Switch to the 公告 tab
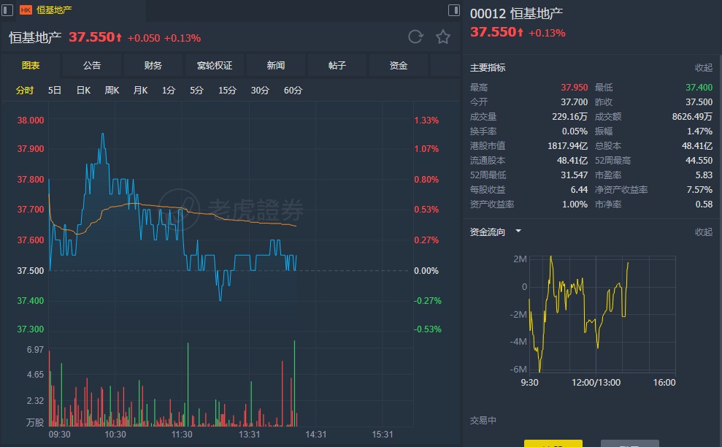Image resolution: width=722 pixels, height=447 pixels. 92,66
